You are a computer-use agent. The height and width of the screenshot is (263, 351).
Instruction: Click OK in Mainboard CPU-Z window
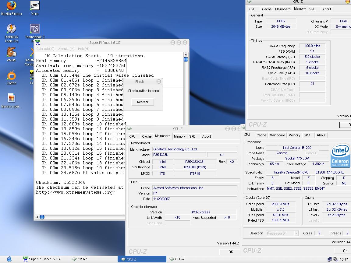click(231, 252)
